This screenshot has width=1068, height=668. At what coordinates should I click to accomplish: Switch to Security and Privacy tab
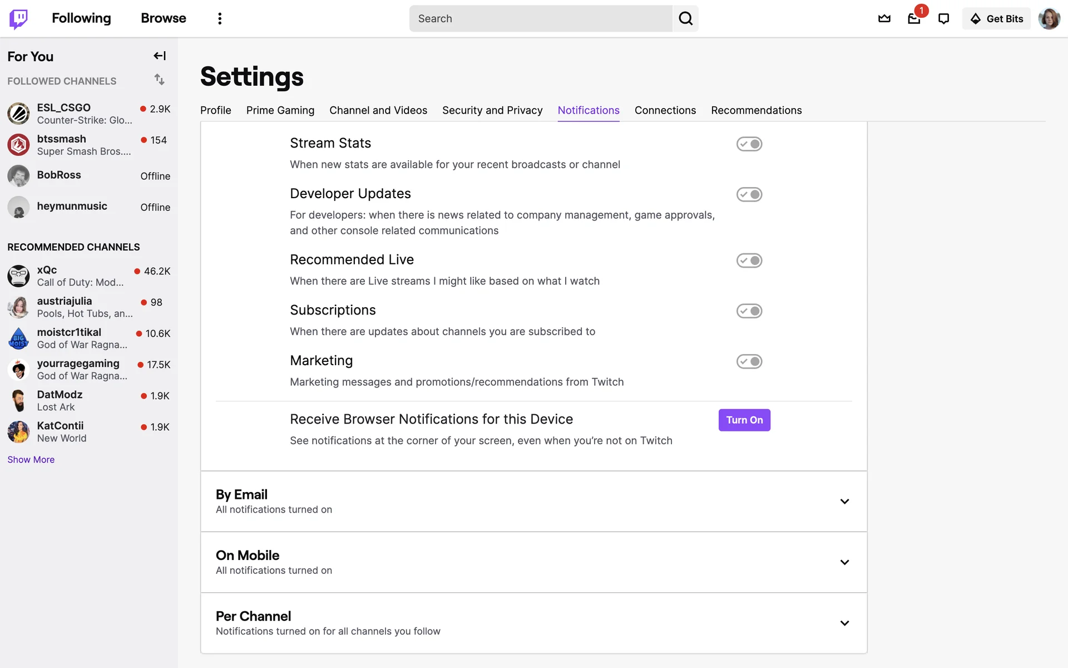coord(492,110)
